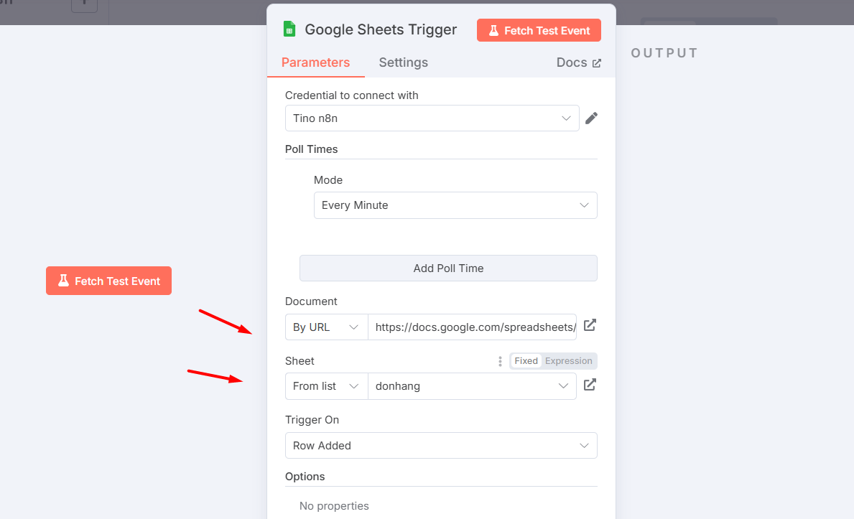Click the Mode field label
Image resolution: width=854 pixels, height=519 pixels.
(x=328, y=179)
